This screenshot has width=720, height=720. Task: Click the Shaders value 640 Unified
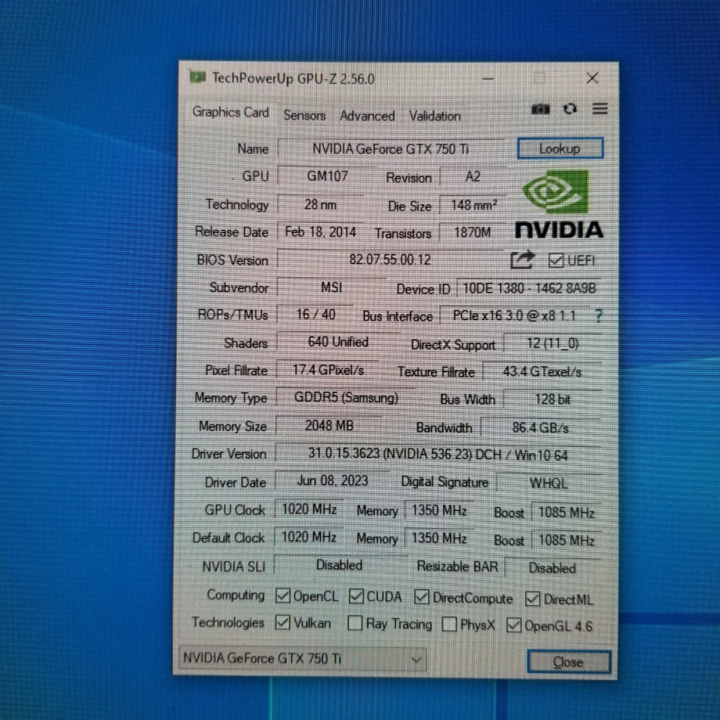338,342
